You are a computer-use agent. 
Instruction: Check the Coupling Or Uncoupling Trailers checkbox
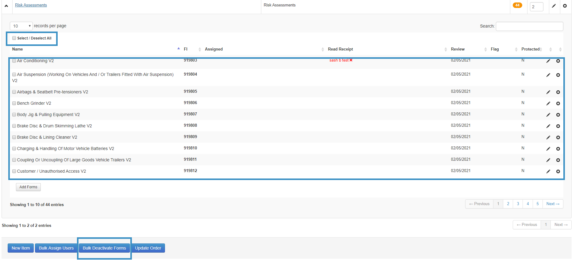14,160
